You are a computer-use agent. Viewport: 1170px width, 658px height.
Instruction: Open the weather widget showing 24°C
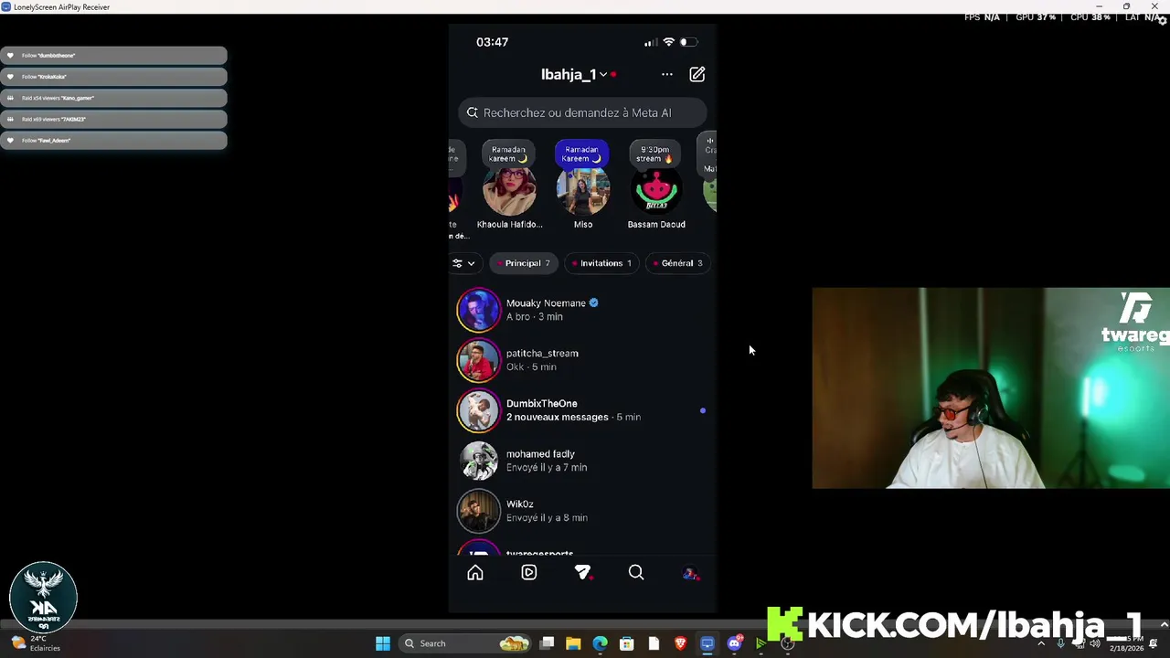pyautogui.click(x=34, y=643)
